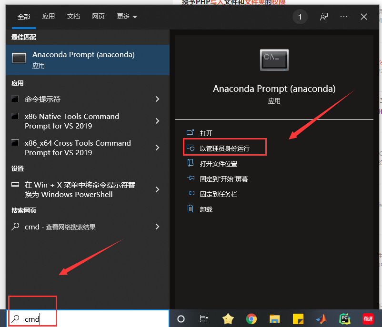
Task: Click the file location folder icon
Action: tap(190, 163)
